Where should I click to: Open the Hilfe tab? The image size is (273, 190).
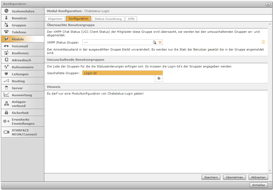click(x=131, y=19)
